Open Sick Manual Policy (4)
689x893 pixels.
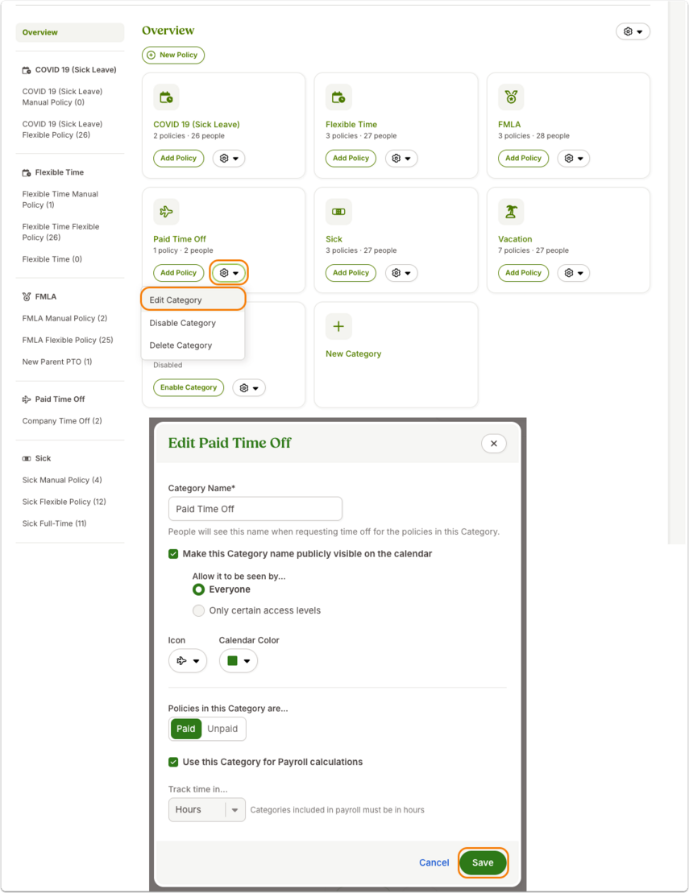(x=62, y=480)
